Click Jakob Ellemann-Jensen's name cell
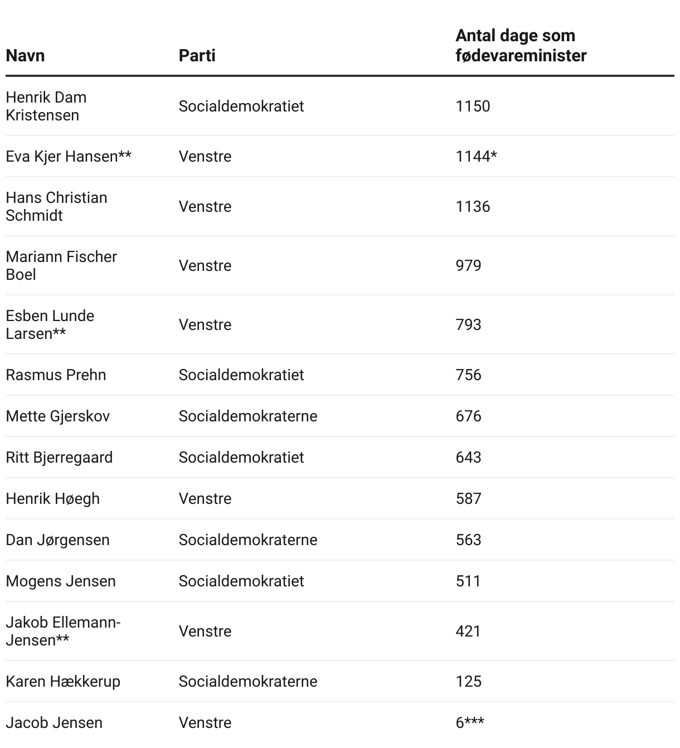This screenshot has height=748, width=680. click(63, 631)
